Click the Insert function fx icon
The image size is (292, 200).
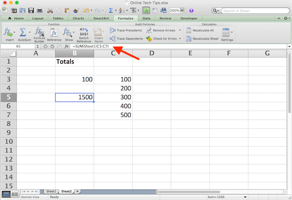point(8,32)
